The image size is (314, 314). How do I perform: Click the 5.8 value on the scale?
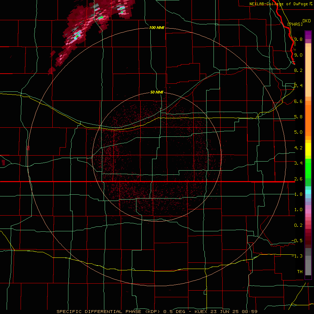298,117
